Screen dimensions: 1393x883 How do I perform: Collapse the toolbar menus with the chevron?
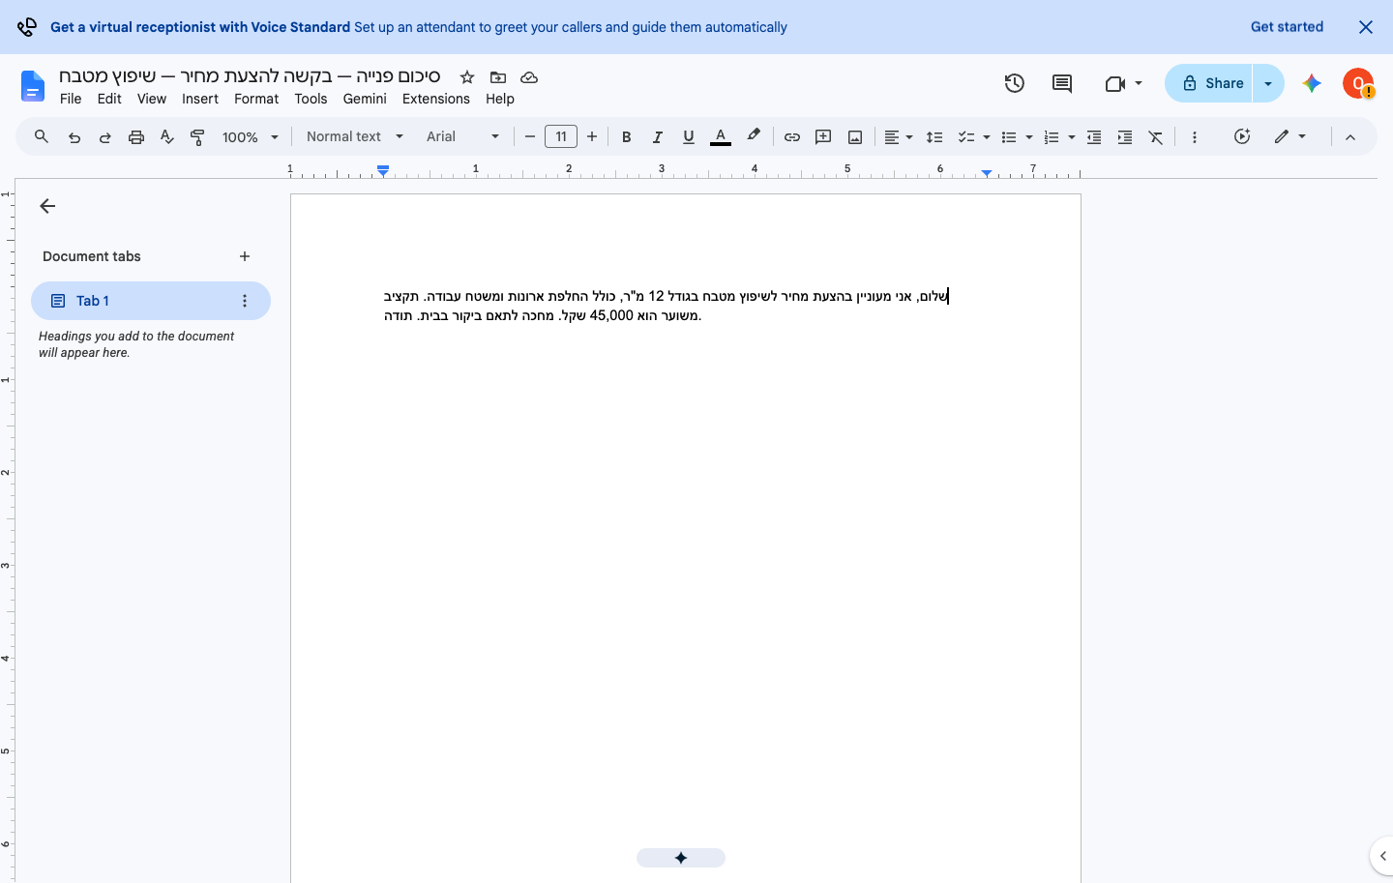[1350, 137]
